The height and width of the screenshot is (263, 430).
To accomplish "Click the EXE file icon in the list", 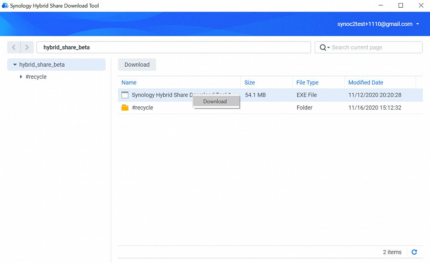I will click(x=125, y=95).
